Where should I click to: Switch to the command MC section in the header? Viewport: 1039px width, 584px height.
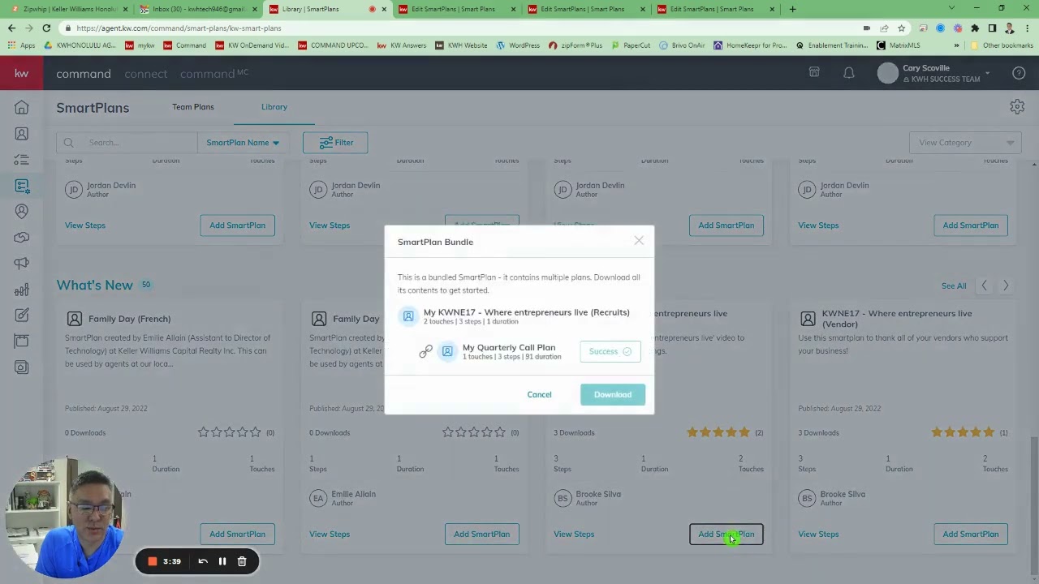pos(214,74)
